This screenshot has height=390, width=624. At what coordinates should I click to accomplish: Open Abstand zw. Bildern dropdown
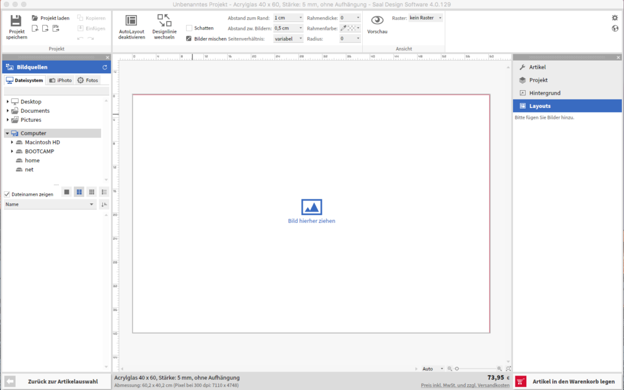click(288, 28)
